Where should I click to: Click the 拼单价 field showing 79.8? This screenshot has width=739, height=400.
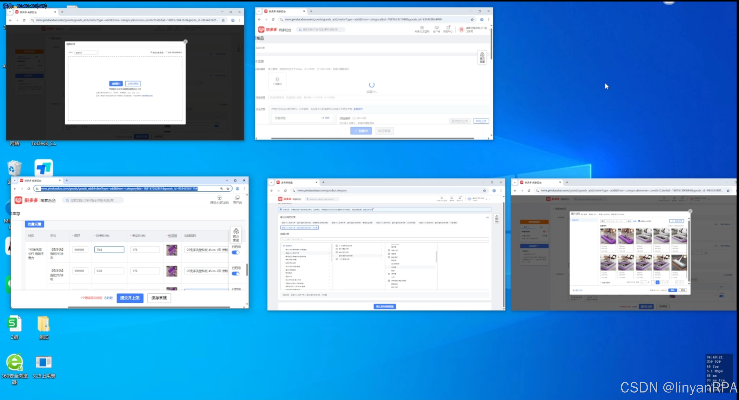click(109, 250)
